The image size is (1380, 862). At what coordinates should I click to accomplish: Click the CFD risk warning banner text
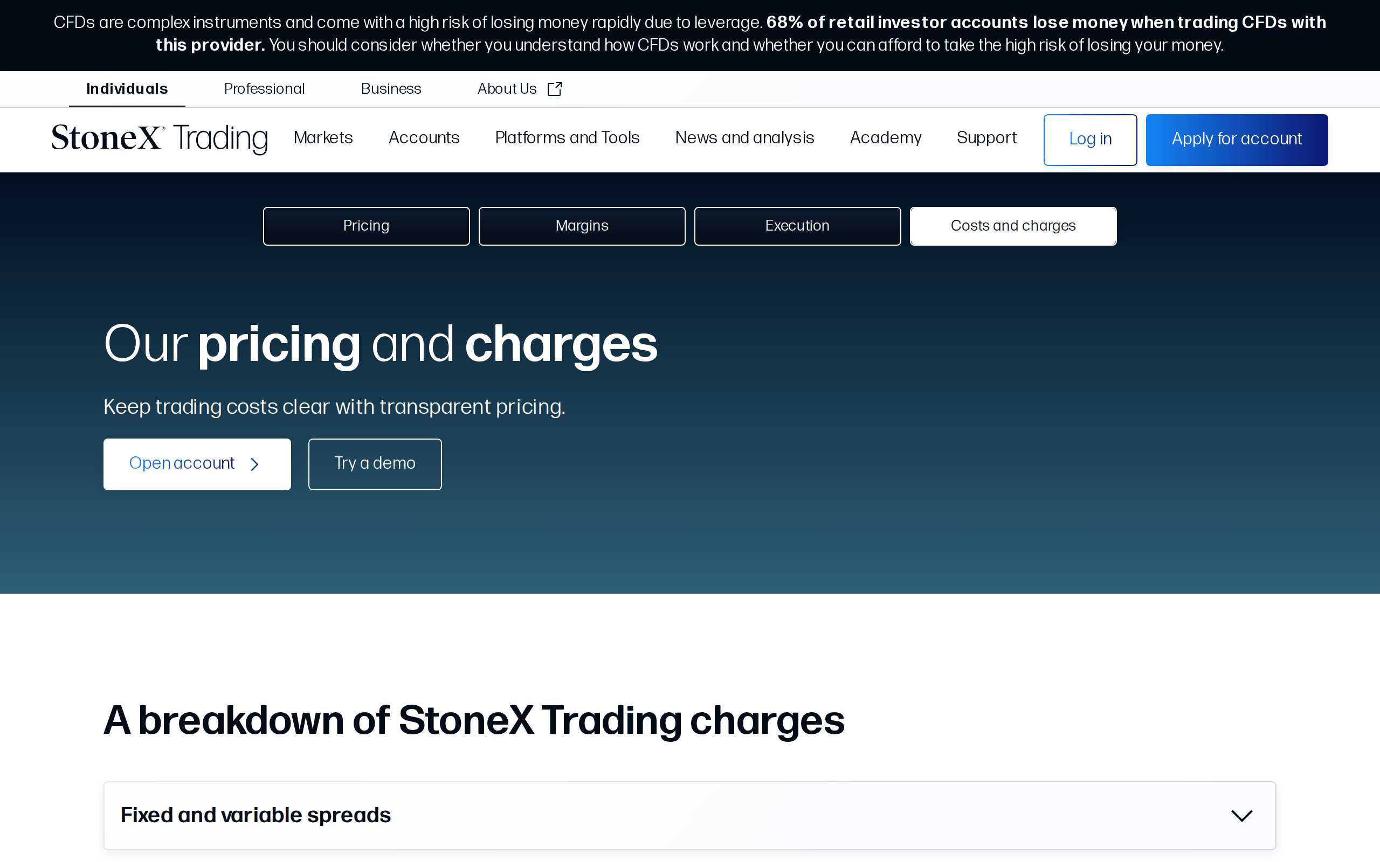(689, 33)
